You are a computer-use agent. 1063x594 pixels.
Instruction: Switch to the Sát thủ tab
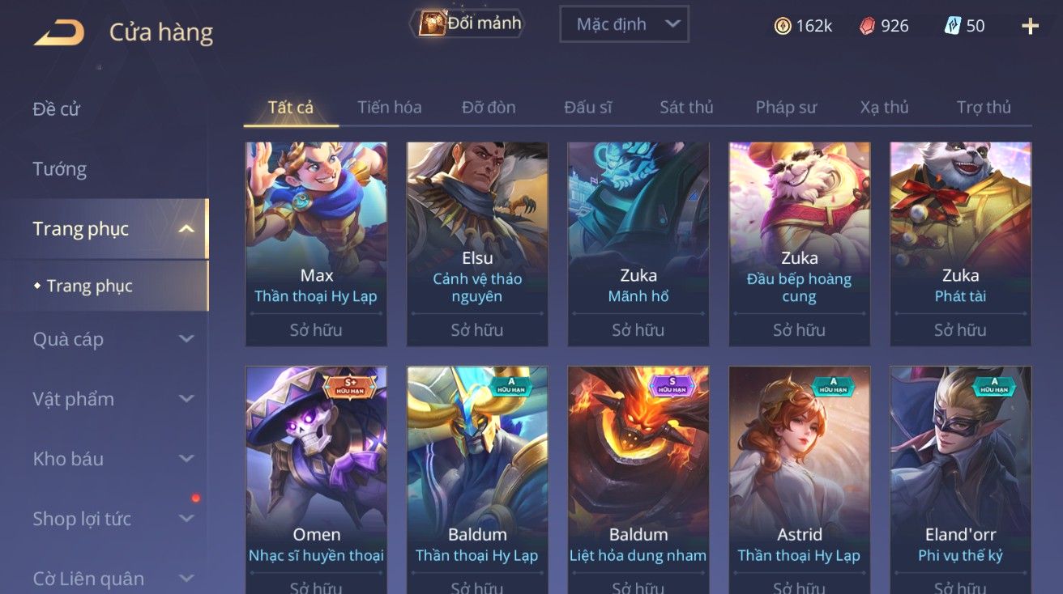pyautogui.click(x=686, y=107)
